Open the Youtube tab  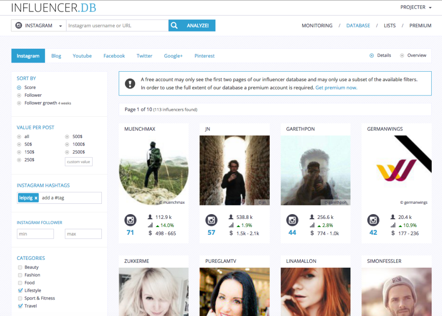82,56
